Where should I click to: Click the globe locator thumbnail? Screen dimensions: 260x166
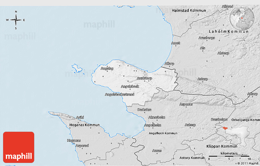[242, 18]
